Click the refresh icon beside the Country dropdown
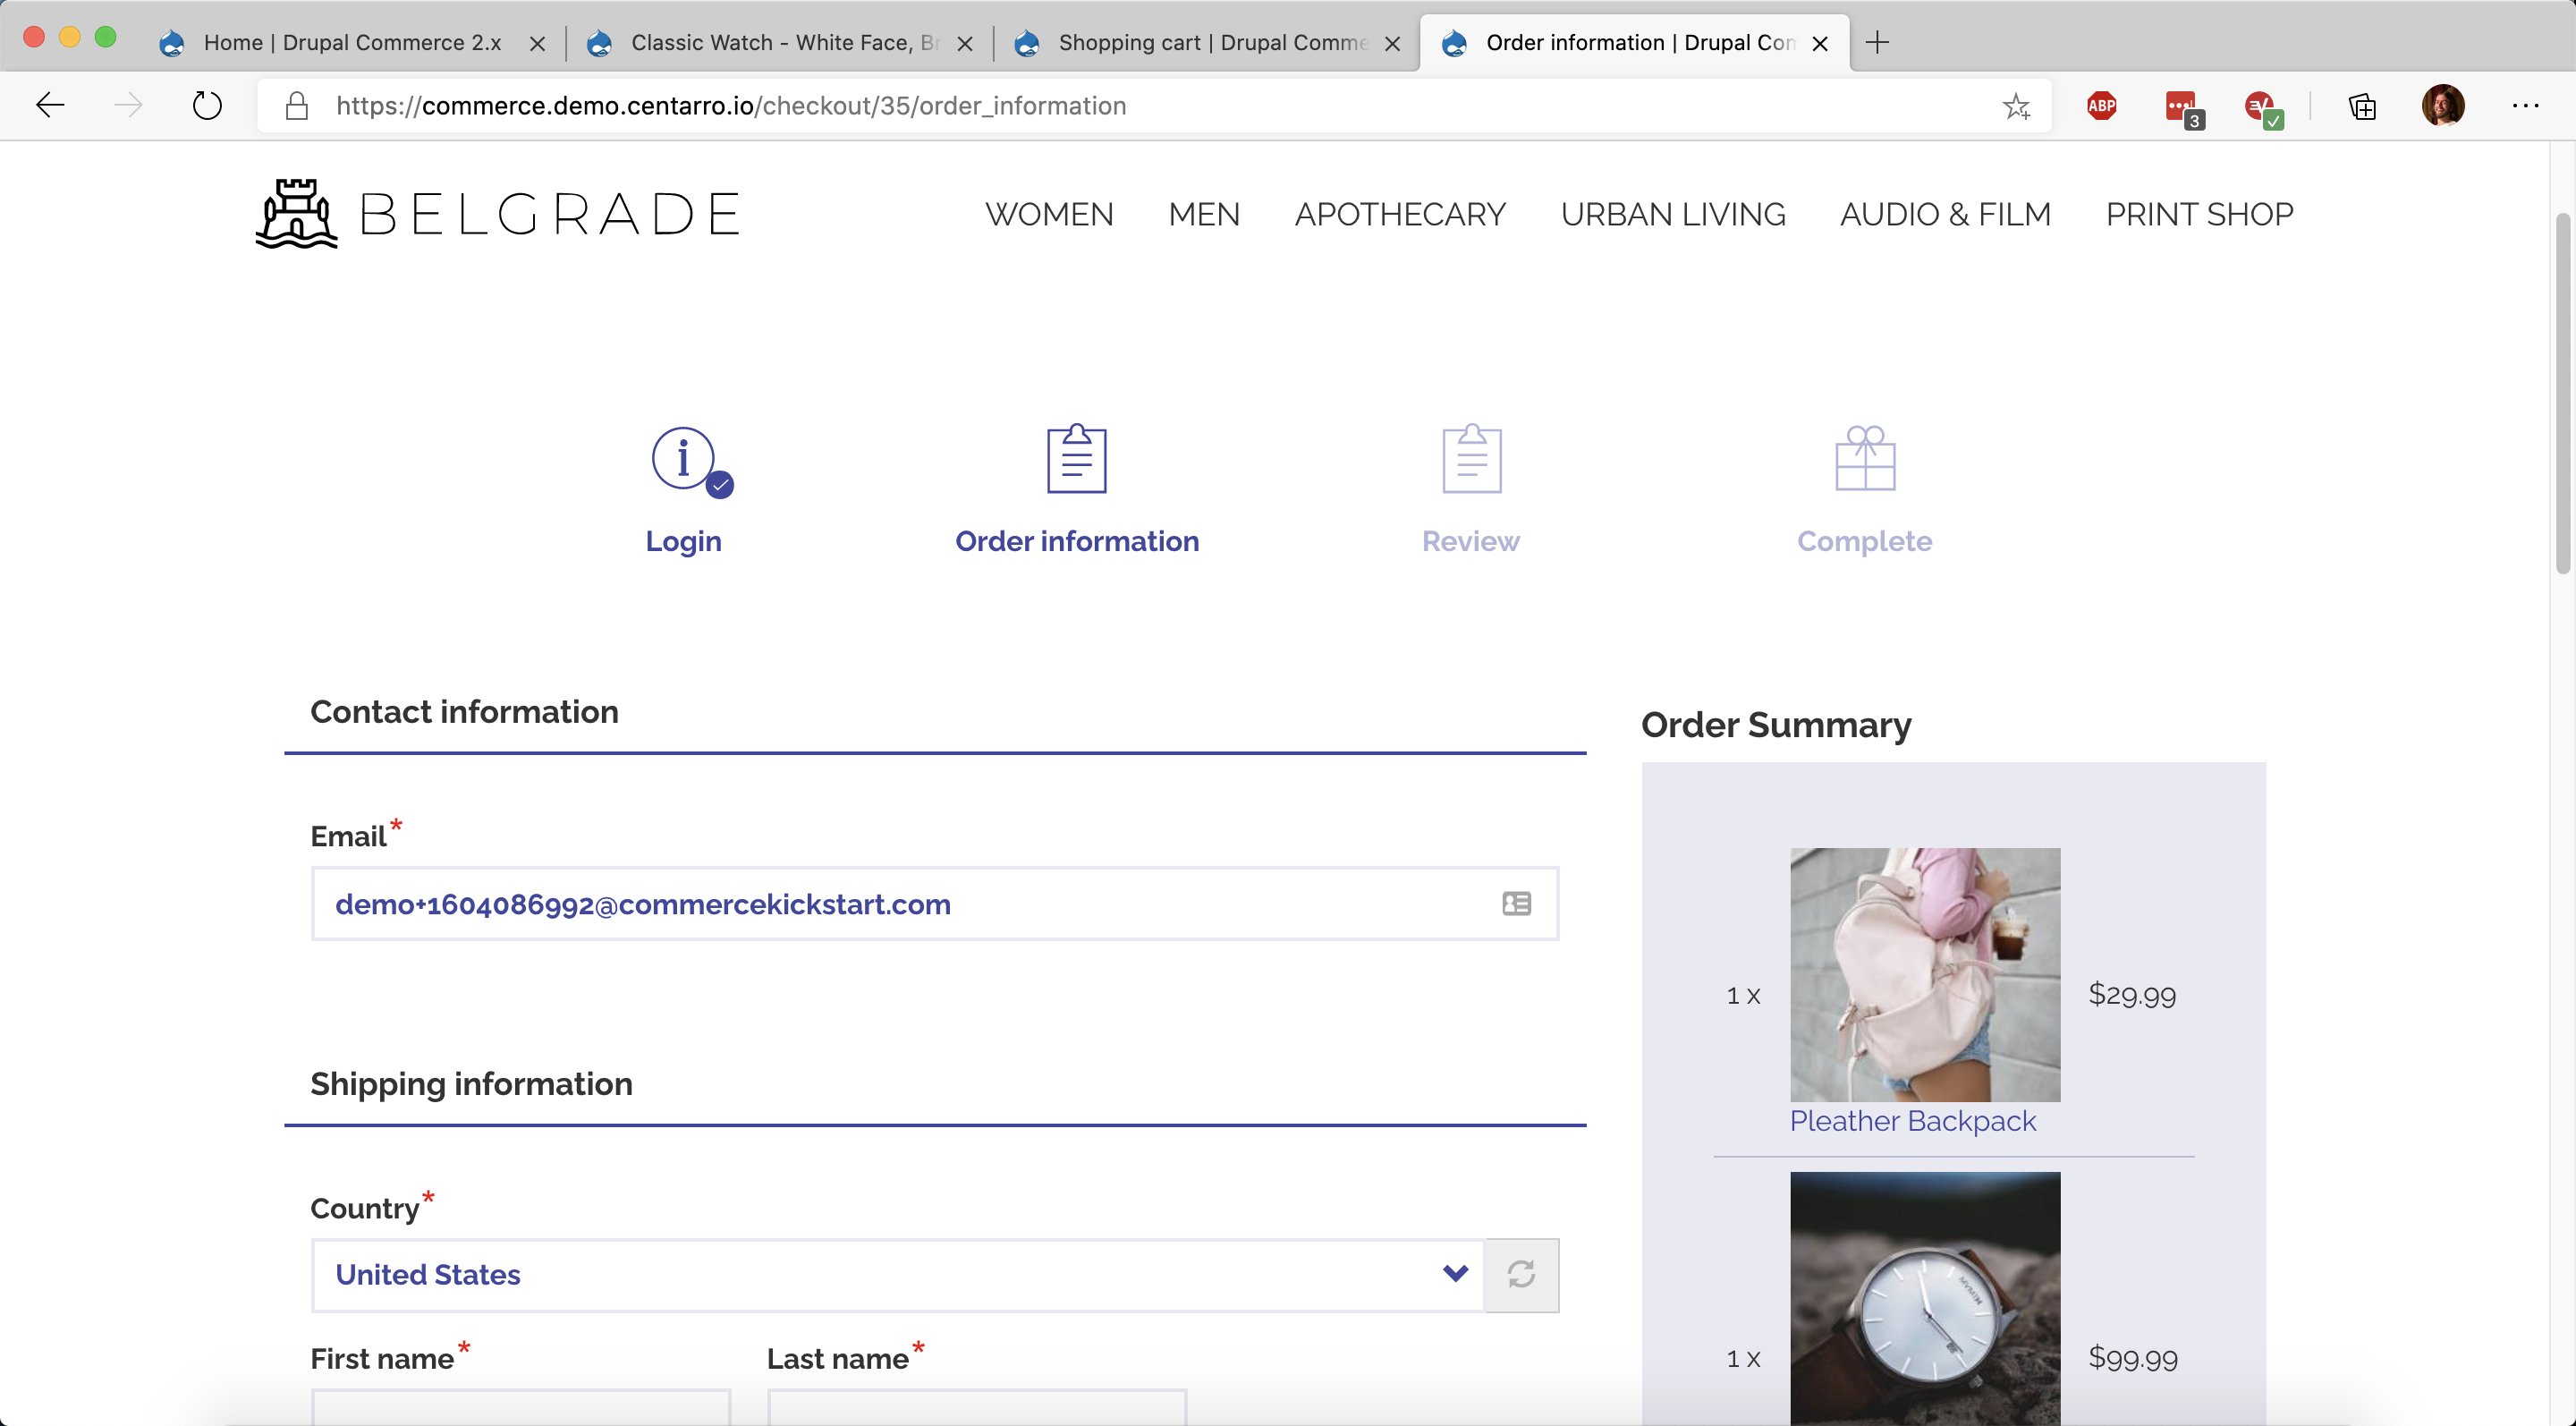Image resolution: width=2576 pixels, height=1426 pixels. coord(1521,1275)
